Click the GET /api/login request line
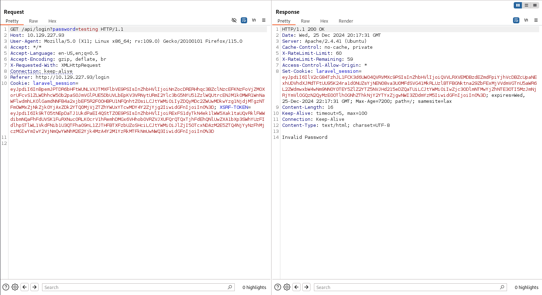The width and height of the screenshot is (542, 295). point(67,29)
